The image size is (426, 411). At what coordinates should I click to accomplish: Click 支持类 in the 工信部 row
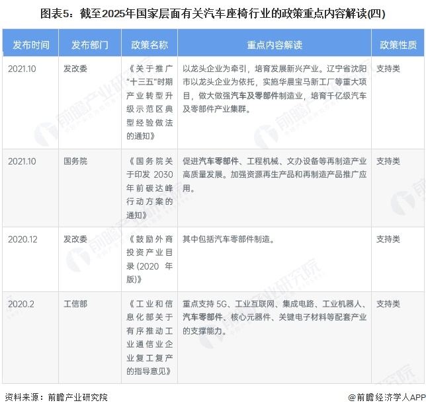coord(388,304)
